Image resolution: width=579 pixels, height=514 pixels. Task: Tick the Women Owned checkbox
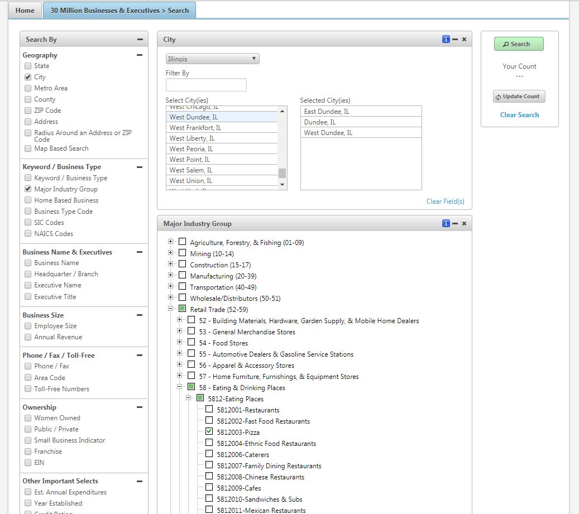(28, 418)
